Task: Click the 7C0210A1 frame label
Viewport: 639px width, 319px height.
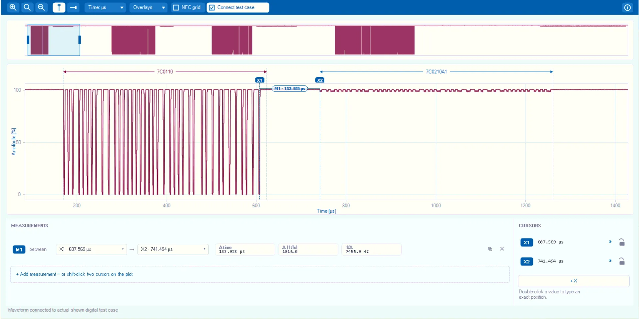Action: pyautogui.click(x=436, y=72)
